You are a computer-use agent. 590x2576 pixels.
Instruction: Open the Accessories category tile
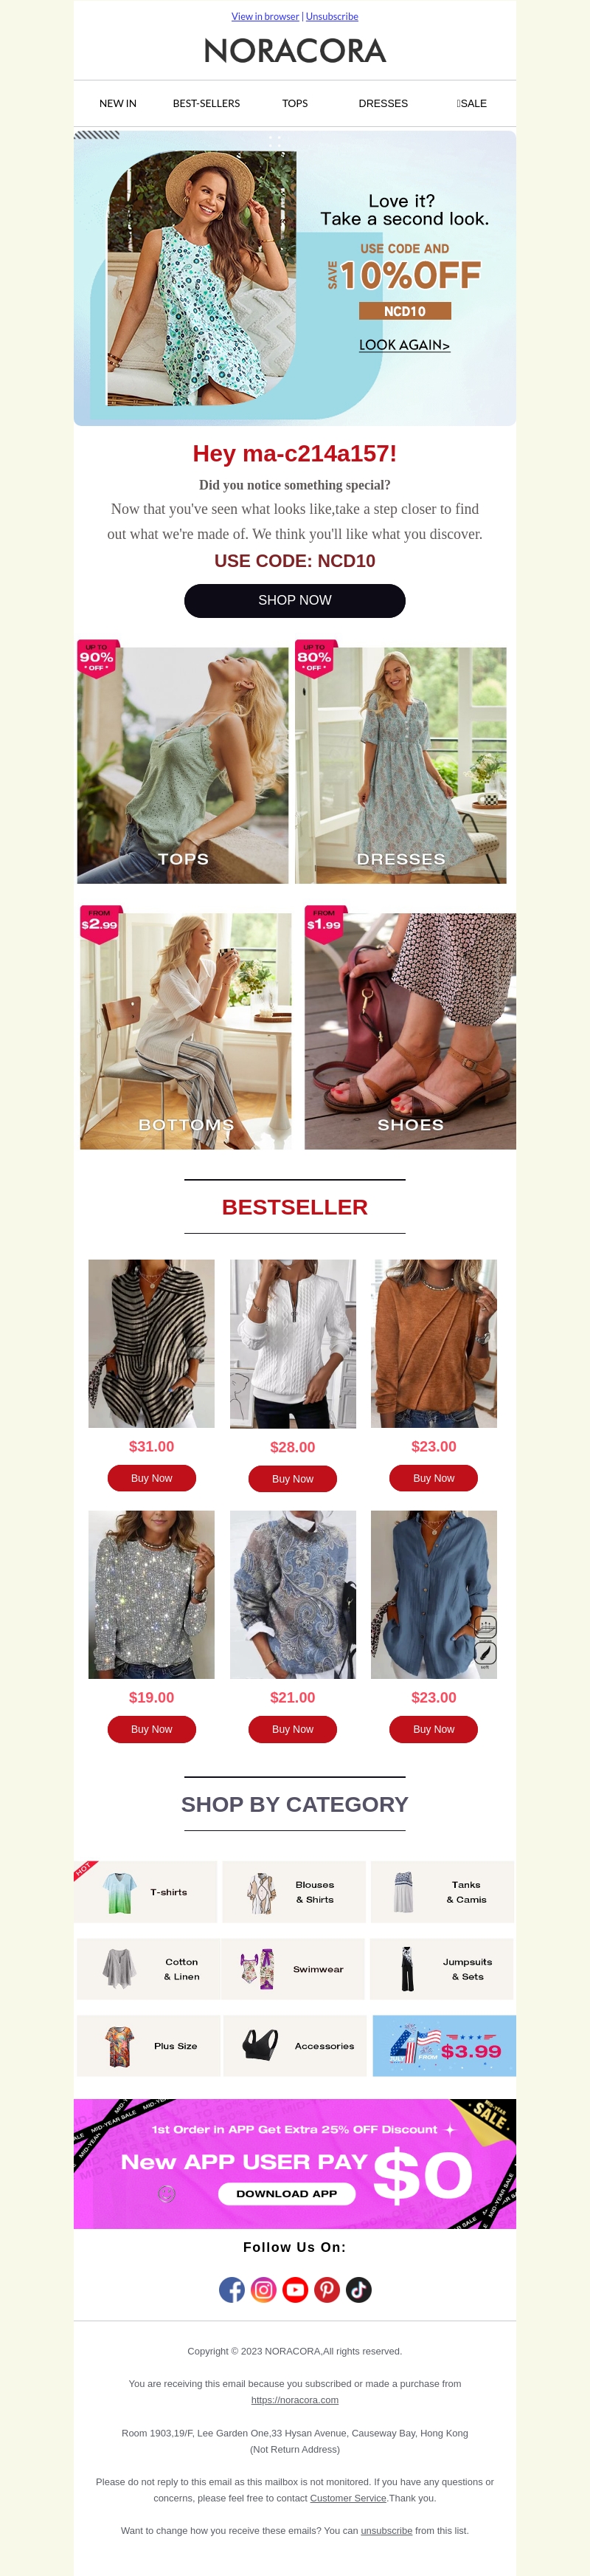(x=294, y=2046)
